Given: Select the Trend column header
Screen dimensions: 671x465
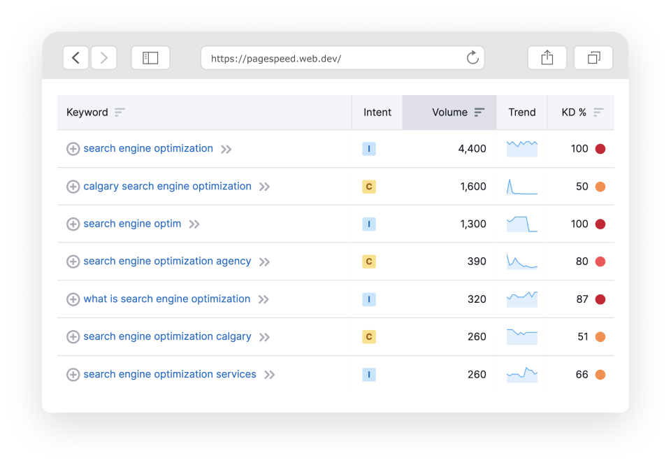Looking at the screenshot, I should click(x=522, y=113).
